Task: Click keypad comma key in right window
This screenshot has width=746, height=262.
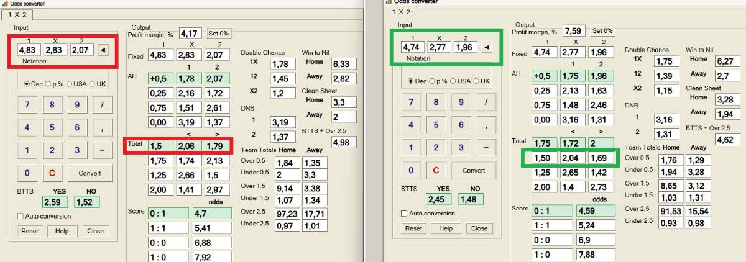Action: coord(486,125)
